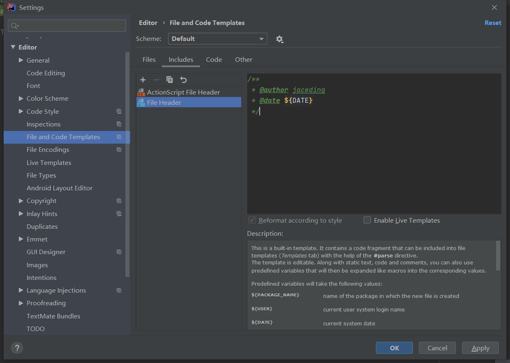Open Duplicates settings
Image resolution: width=510 pixels, height=363 pixels.
42,227
